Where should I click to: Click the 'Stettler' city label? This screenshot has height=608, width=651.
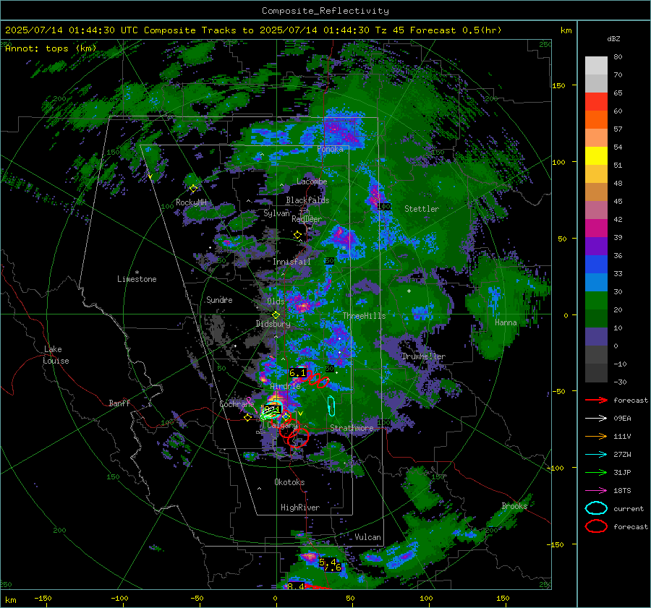pos(422,209)
